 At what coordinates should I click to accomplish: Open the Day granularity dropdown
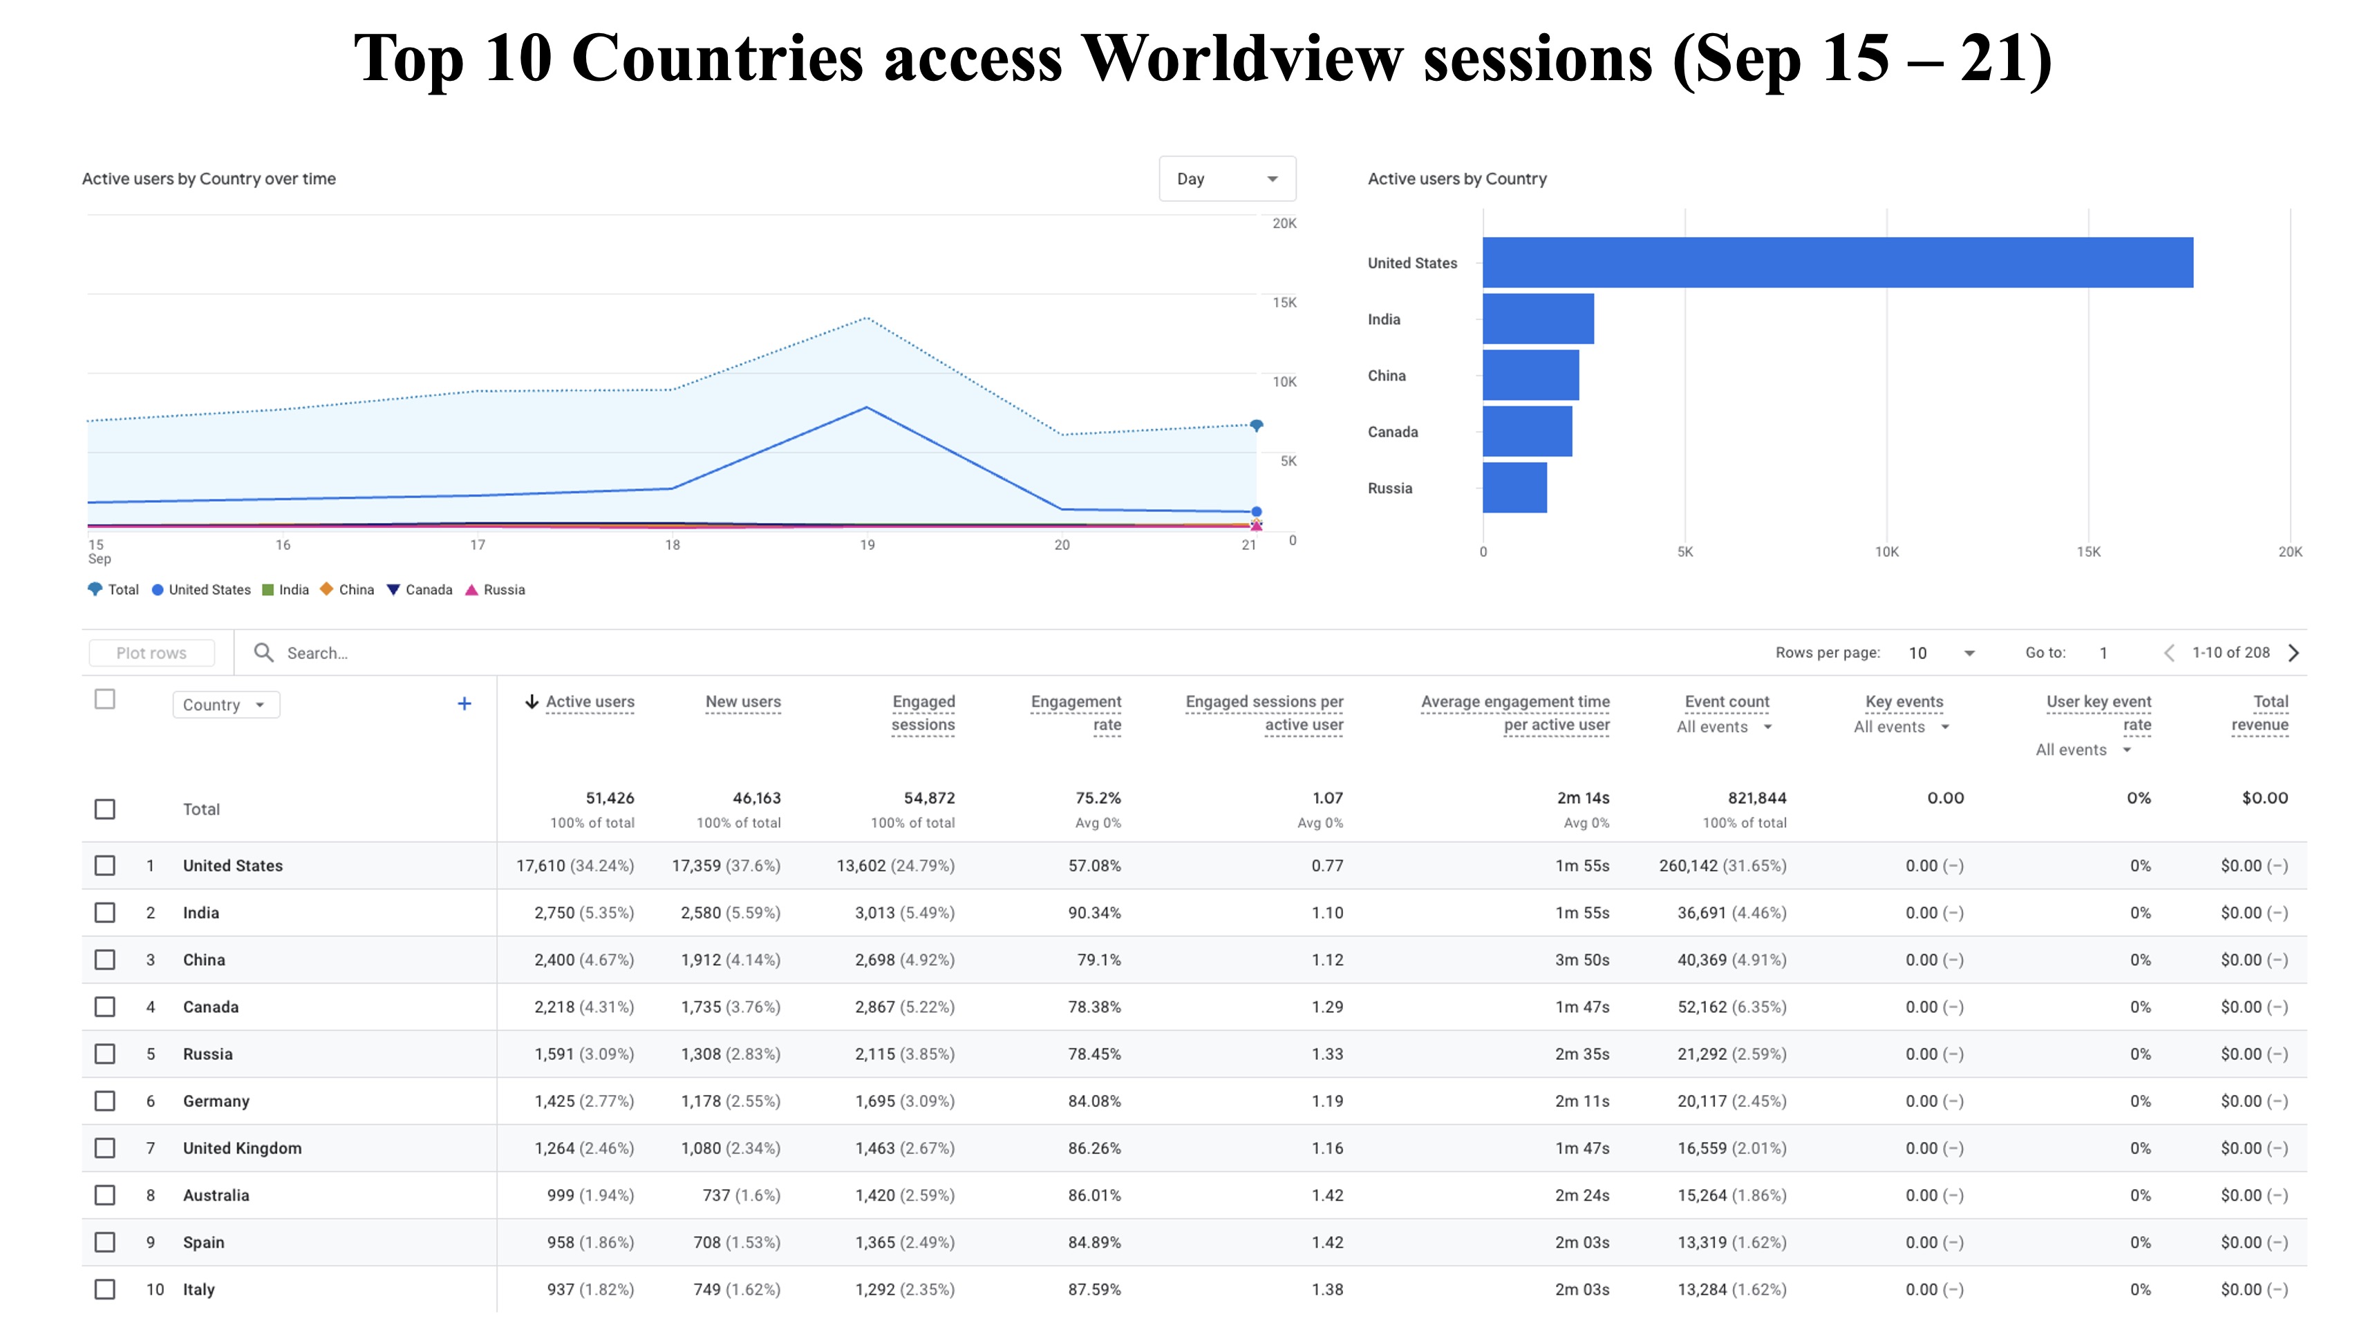1226,179
